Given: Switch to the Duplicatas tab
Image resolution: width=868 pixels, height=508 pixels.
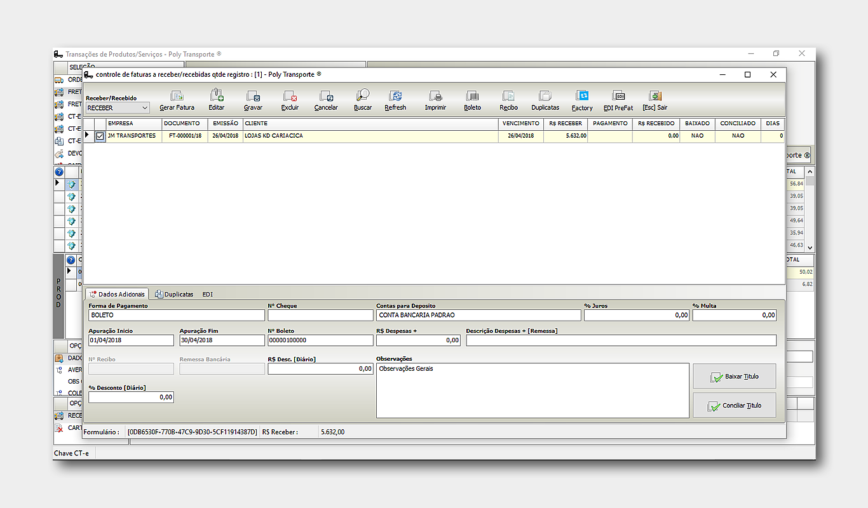Looking at the screenshot, I should (x=174, y=295).
